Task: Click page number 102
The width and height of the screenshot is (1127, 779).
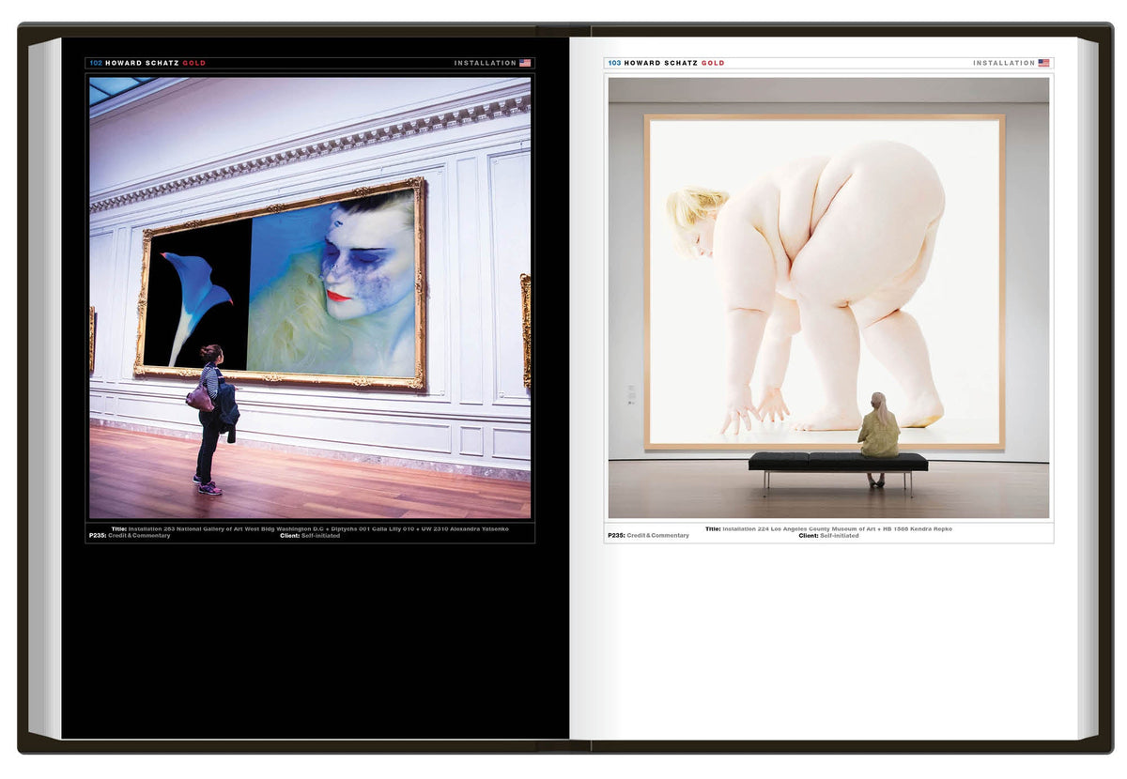Action: pos(96,63)
